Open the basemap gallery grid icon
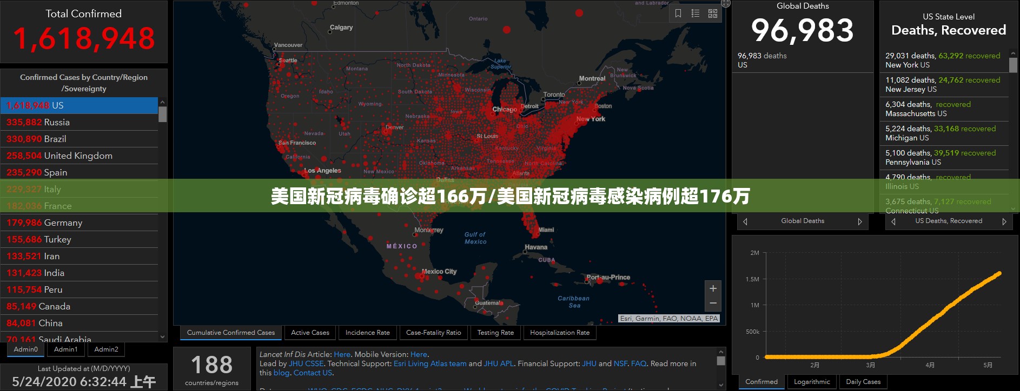This screenshot has height=391, width=1020. (x=713, y=14)
